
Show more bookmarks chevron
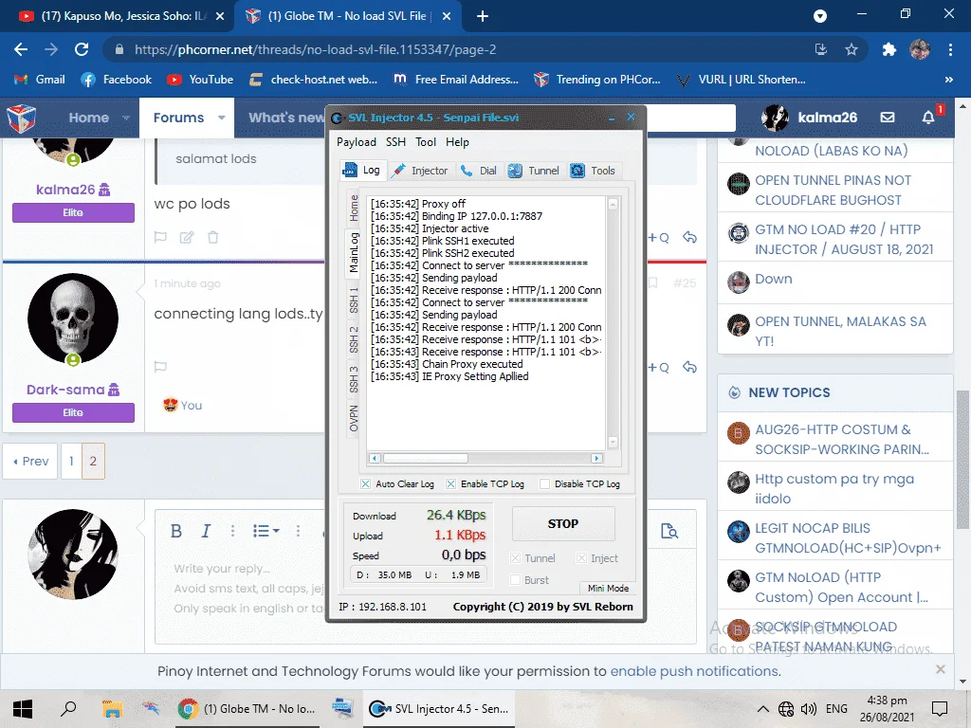(948, 80)
